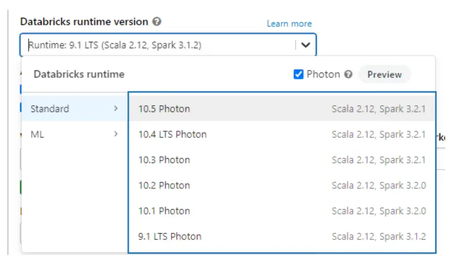The height and width of the screenshot is (257, 449).
Task: Click help icon next to Databricks runtime version
Action: 157,22
